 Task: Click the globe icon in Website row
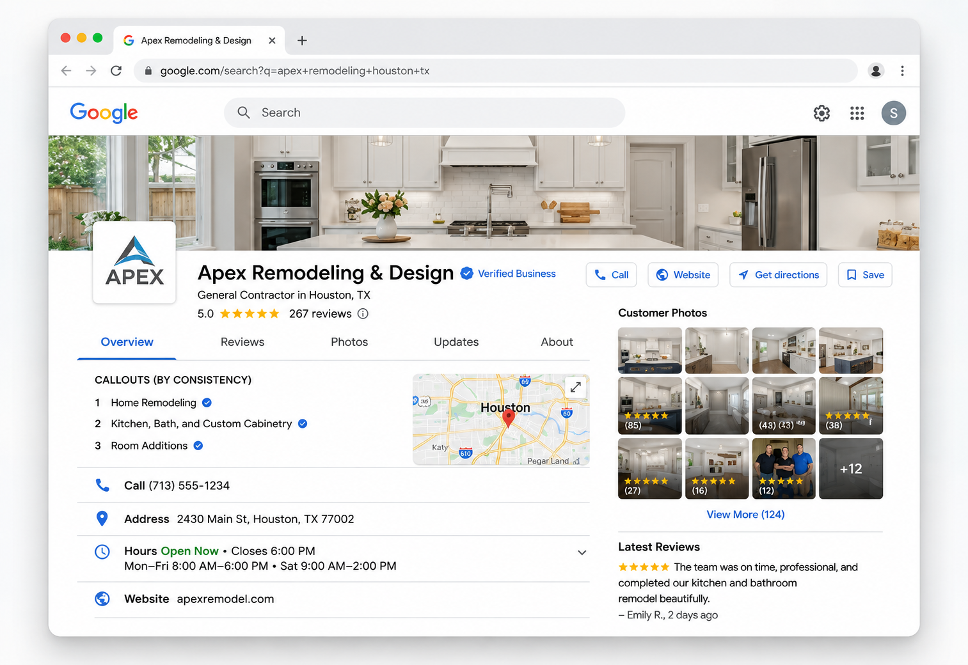(102, 598)
